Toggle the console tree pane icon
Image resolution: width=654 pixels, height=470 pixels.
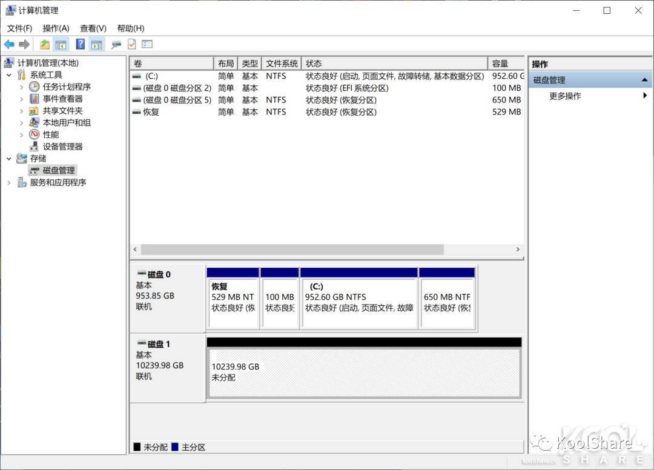point(61,44)
